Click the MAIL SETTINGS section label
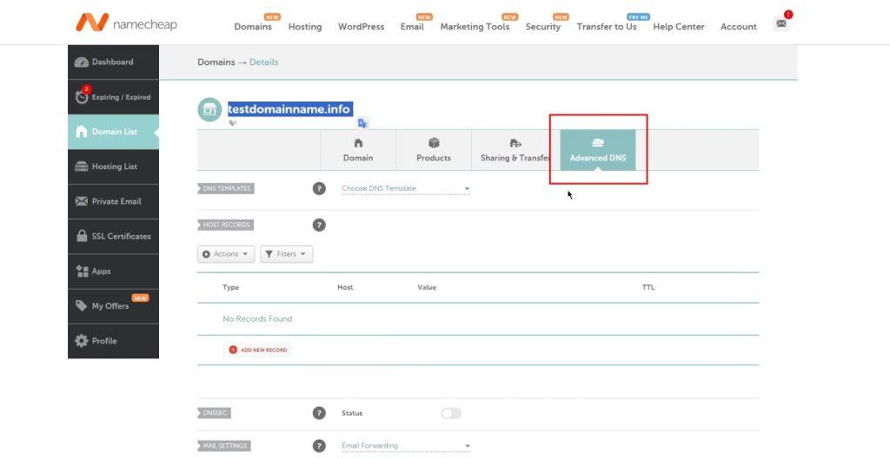This screenshot has height=458, width=890. [225, 446]
